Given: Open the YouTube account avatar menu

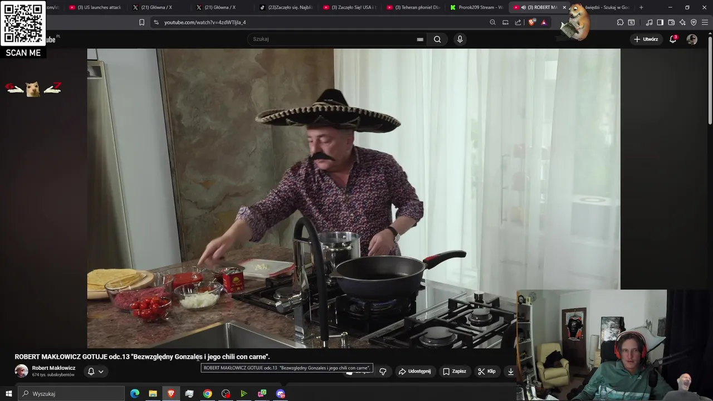Looking at the screenshot, I should click(692, 39).
